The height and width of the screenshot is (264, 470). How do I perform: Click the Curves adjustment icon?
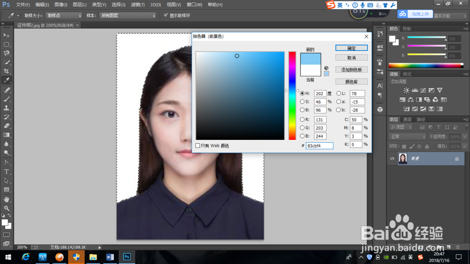(423, 90)
